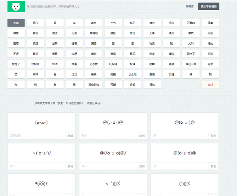Select the 道歉 category
This screenshot has width=237, height=196.
(210, 23)
